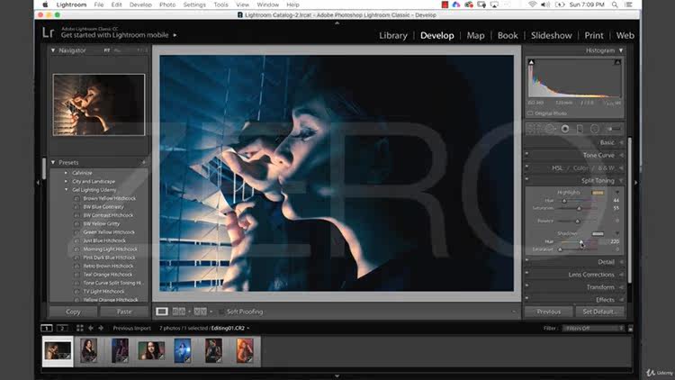This screenshot has width=675, height=380.
Task: Switch to the Map module
Action: (475, 35)
